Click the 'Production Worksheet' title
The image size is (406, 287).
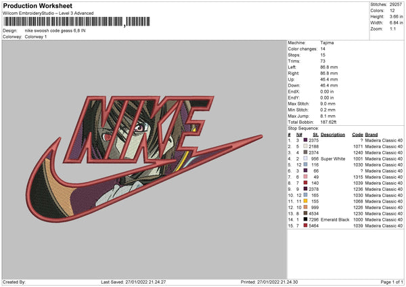coord(37,6)
